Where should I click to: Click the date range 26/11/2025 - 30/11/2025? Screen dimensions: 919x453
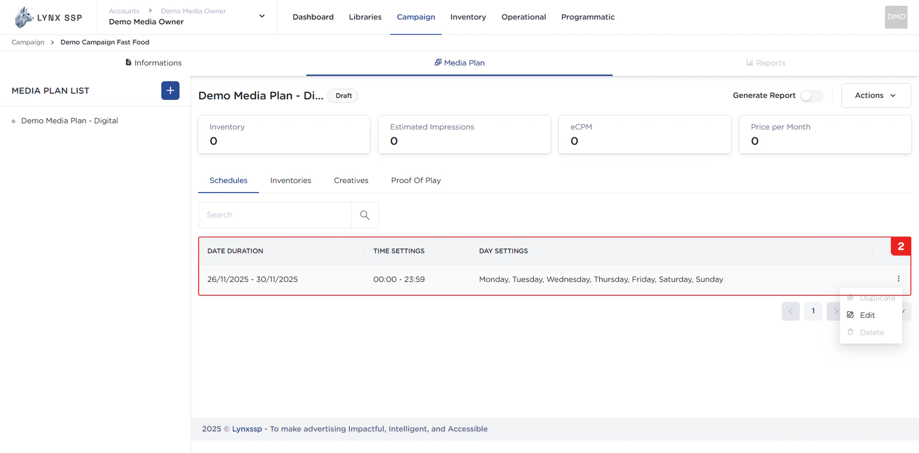point(252,279)
